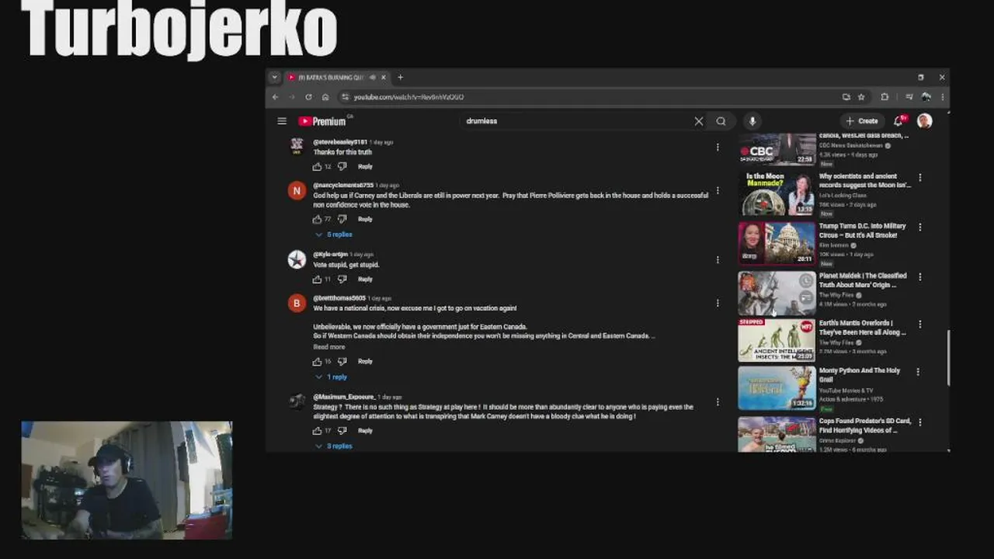Like @brettthomas5605's comment
This screenshot has width=994, height=559.
317,362
